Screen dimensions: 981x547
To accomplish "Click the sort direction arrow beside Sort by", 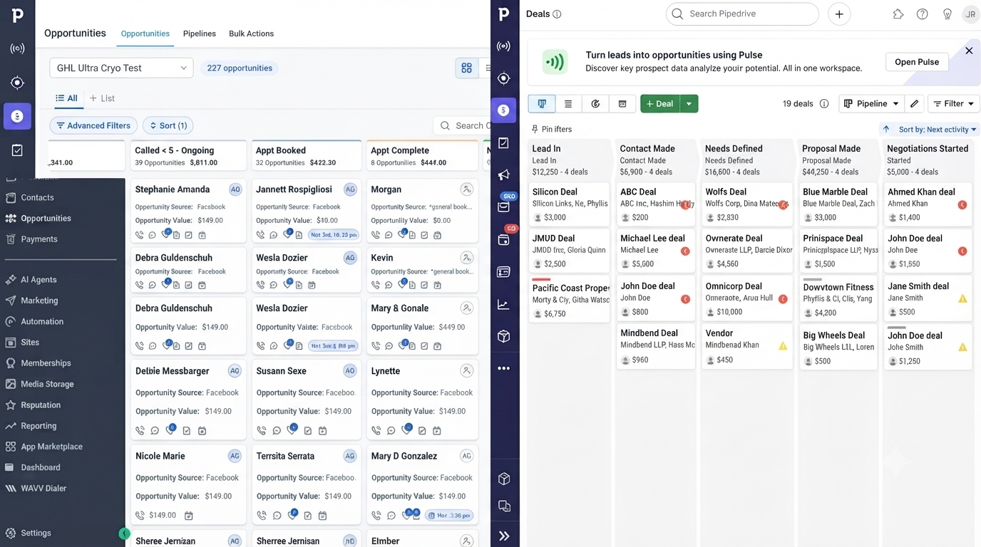I will [886, 130].
